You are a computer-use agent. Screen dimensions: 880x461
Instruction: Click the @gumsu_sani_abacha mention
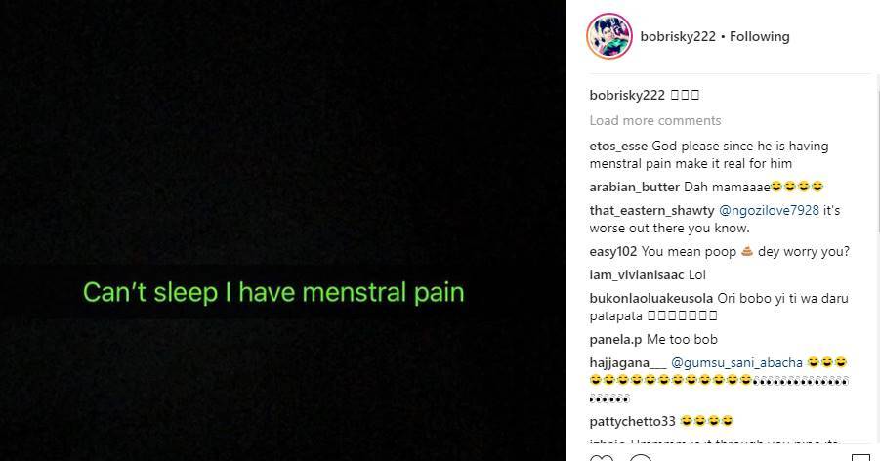[736, 363]
